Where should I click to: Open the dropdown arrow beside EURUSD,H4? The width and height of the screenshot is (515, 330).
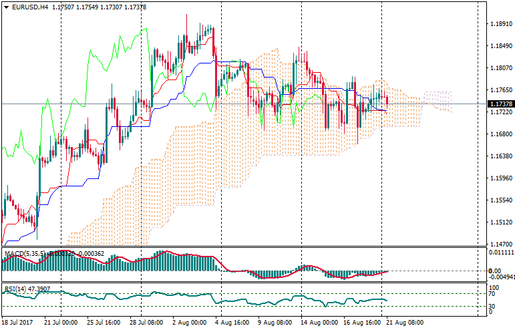5,7
